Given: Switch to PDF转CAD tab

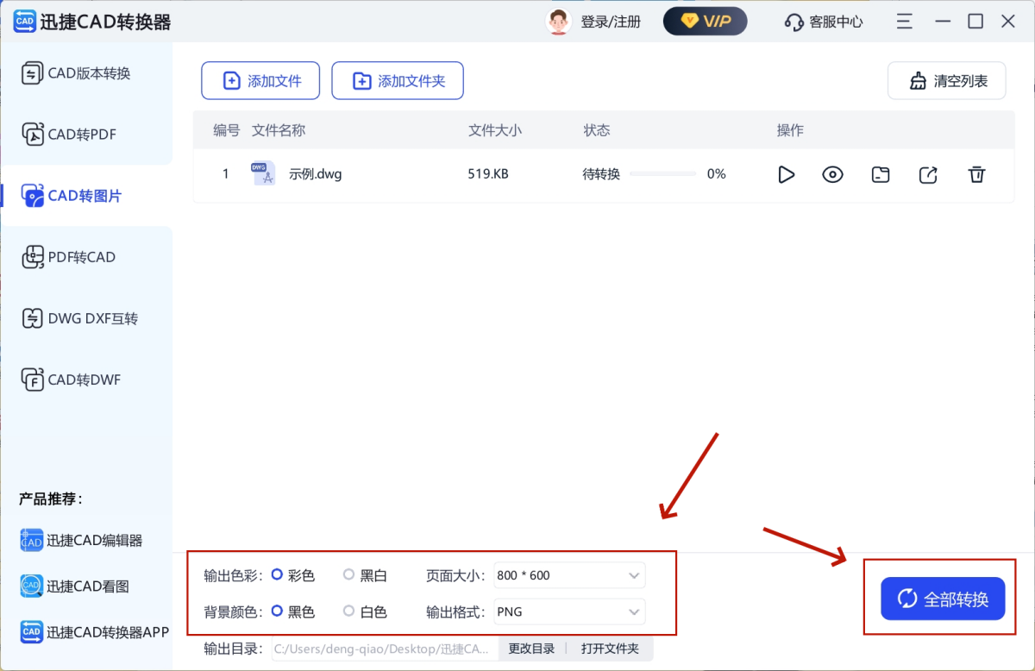Looking at the screenshot, I should [x=86, y=257].
